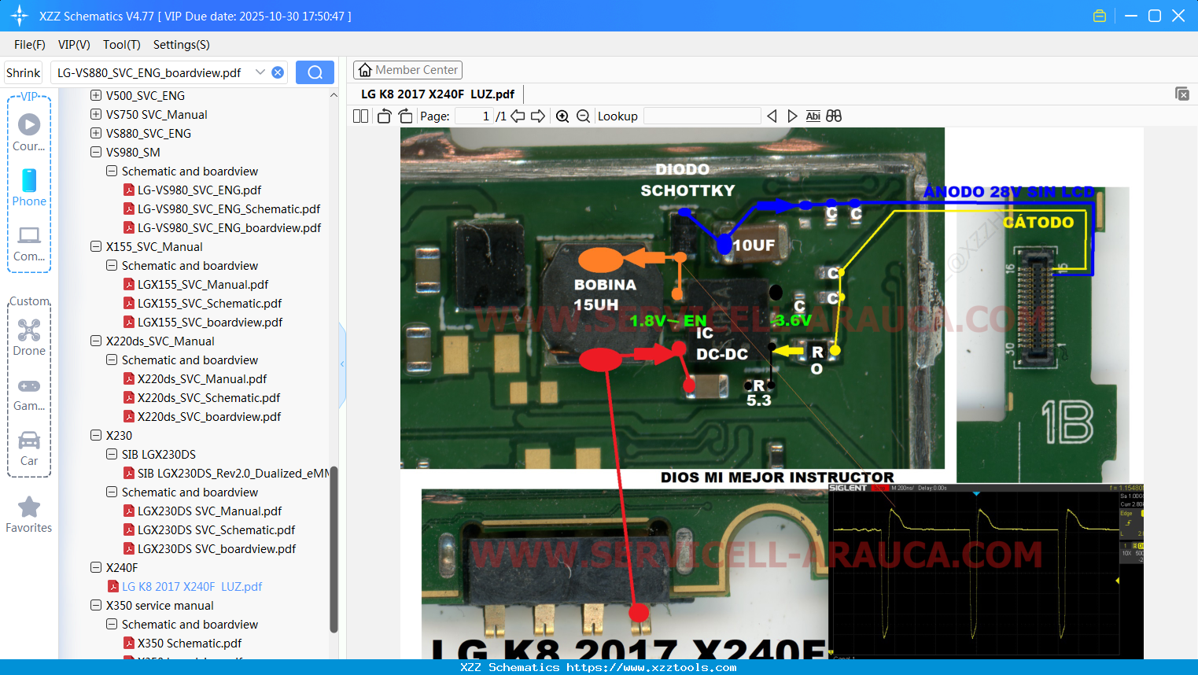Go to the next page arrow
The height and width of the screenshot is (675, 1198).
[x=538, y=116]
